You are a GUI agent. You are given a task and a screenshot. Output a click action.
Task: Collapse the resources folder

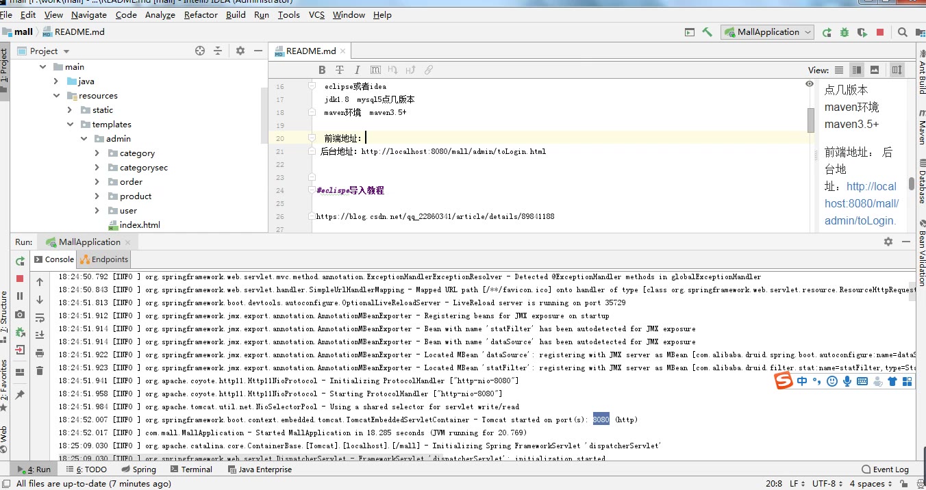click(x=56, y=96)
